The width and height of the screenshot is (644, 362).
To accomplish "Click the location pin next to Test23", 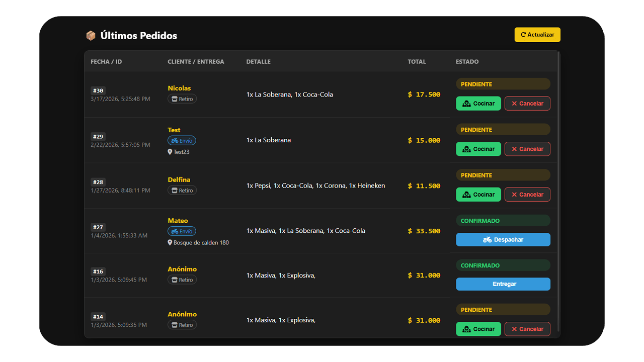I will [x=170, y=152].
